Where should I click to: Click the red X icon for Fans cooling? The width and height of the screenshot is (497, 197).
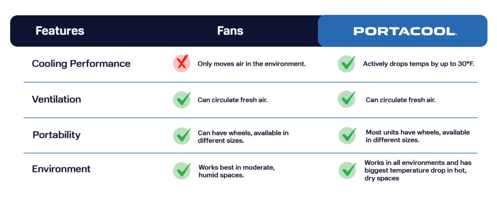(182, 64)
